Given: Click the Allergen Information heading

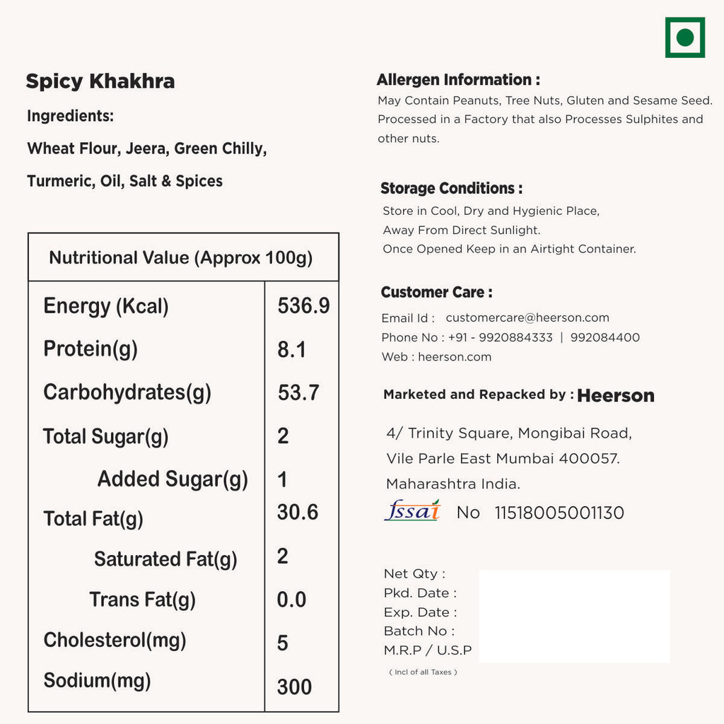Looking at the screenshot, I should [458, 80].
